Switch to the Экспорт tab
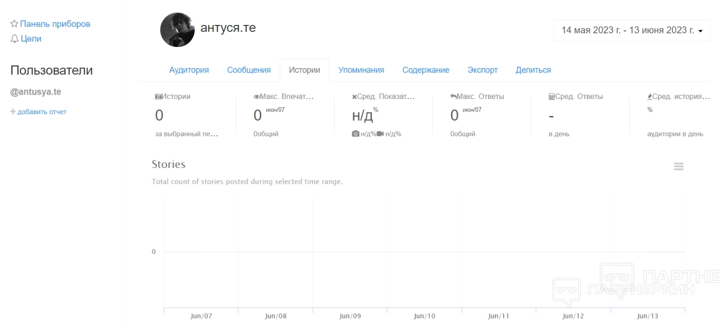The height and width of the screenshot is (334, 720). [482, 70]
